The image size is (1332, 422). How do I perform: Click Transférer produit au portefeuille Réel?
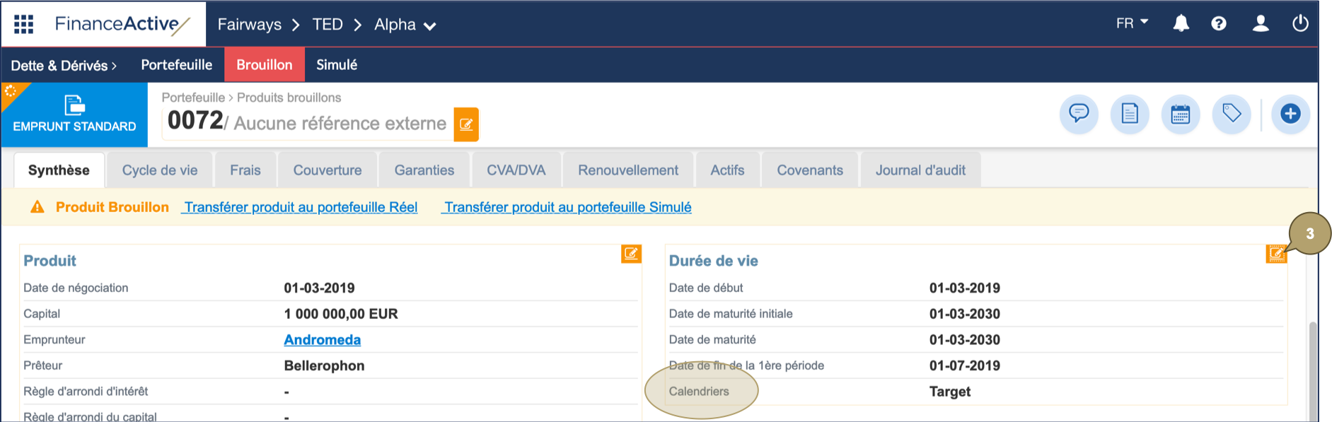300,207
